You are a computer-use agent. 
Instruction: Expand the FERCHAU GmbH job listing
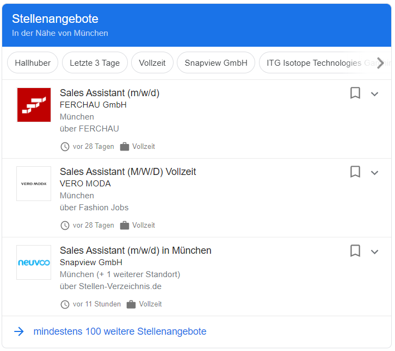coord(374,94)
